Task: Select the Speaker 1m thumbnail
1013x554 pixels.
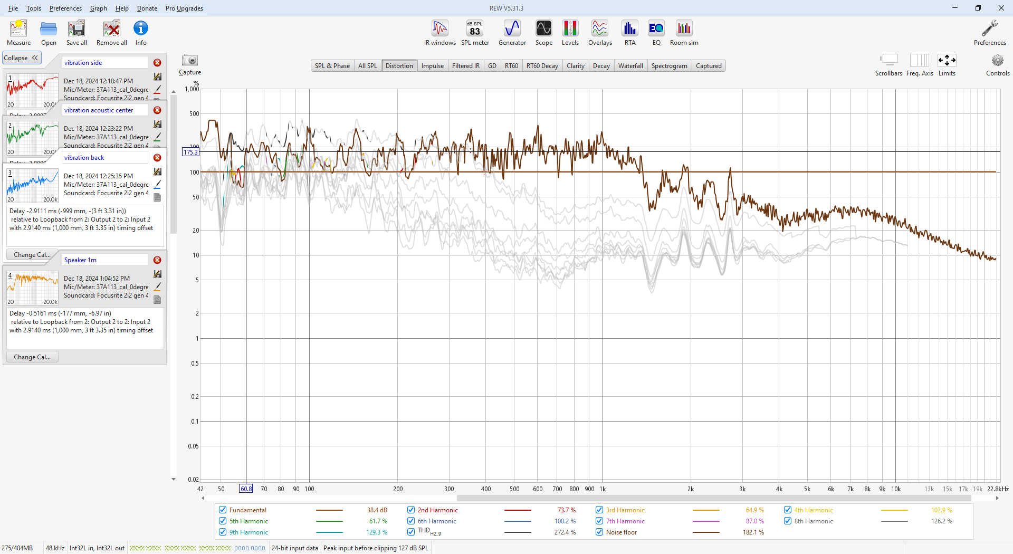Action: [32, 288]
